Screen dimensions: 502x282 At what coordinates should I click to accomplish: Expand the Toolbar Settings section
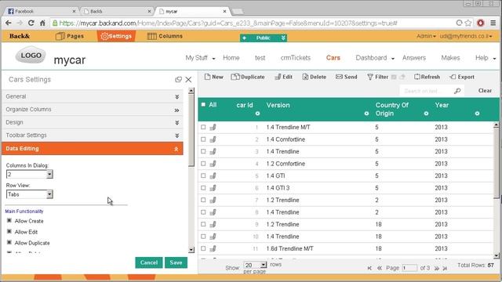[93, 136]
